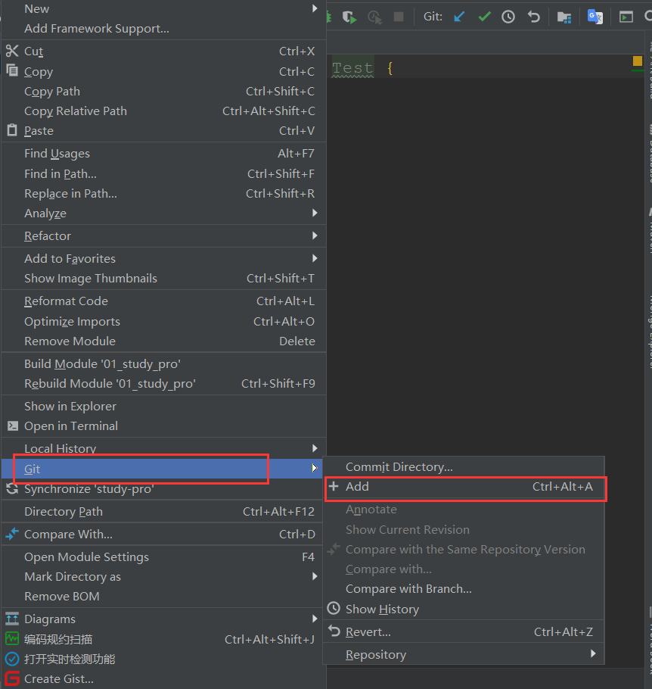Expand the Add to Favorites submenu
Viewport: 652px width, 689px height.
pyautogui.click(x=164, y=259)
